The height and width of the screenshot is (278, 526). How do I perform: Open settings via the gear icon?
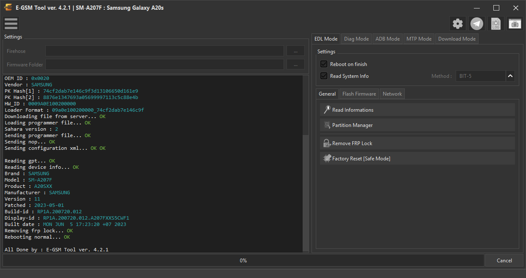[x=458, y=24]
